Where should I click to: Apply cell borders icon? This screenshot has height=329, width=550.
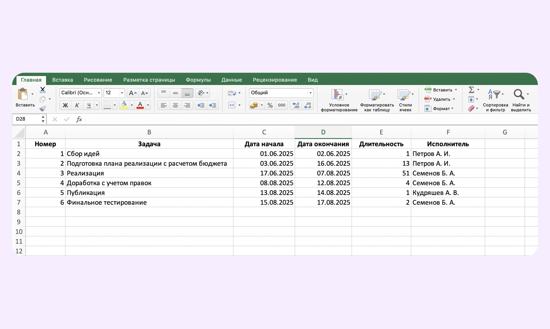[107, 105]
